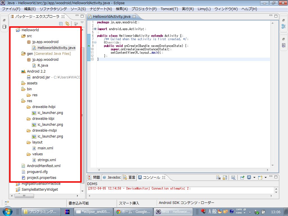This screenshot has width=288, height=216.
Task: Click the Display Selected Console icon
Action: (x=249, y=177)
